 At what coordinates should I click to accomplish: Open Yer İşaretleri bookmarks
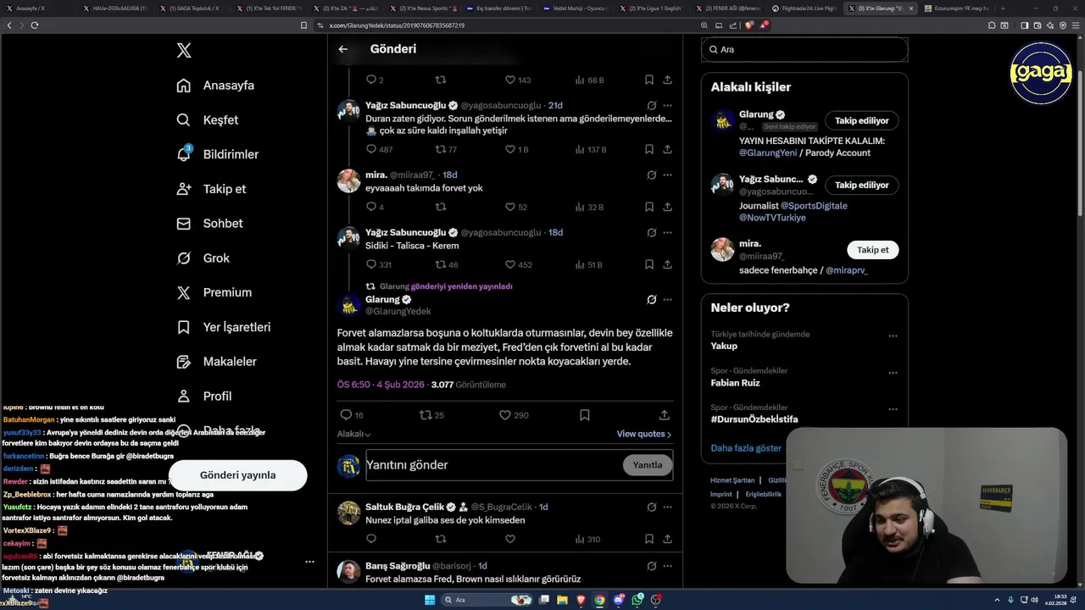(x=223, y=327)
